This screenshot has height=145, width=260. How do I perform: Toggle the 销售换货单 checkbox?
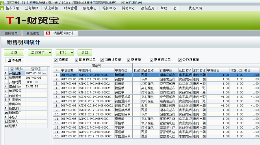(102, 60)
